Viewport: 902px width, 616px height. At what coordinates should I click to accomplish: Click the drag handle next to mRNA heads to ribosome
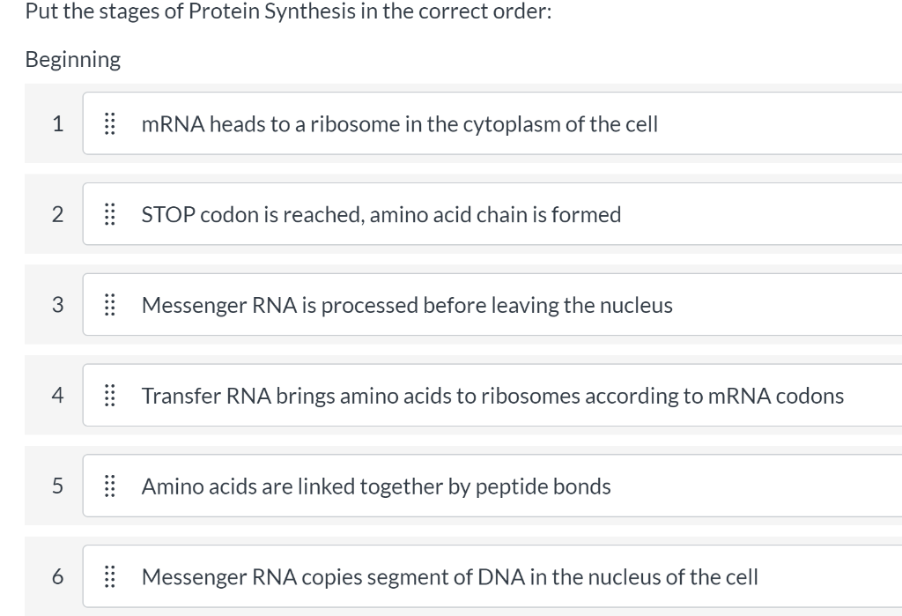coord(110,124)
